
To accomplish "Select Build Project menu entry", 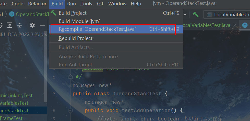I will pos(73,13).
